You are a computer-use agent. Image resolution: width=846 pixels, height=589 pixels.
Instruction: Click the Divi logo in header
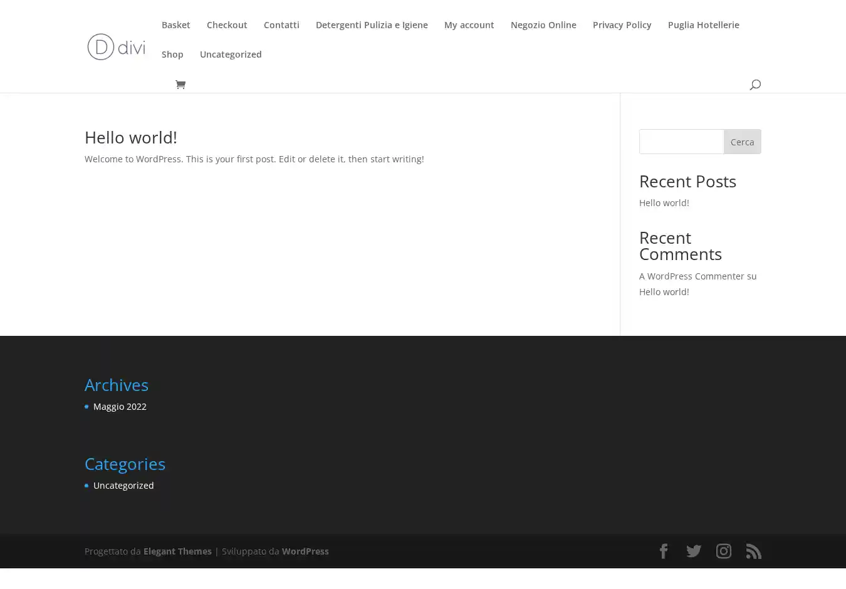click(x=116, y=47)
